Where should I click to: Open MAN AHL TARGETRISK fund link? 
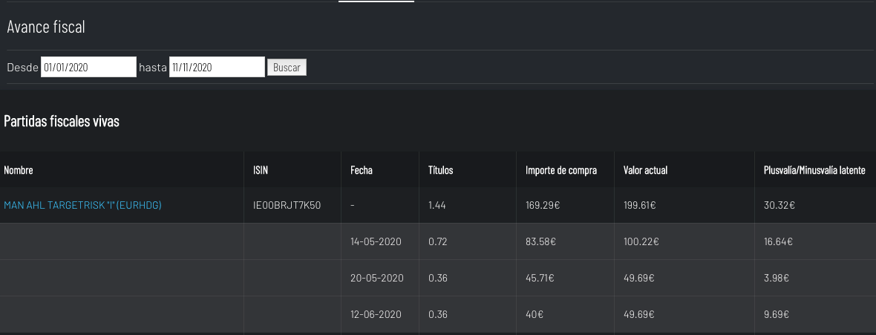(82, 205)
